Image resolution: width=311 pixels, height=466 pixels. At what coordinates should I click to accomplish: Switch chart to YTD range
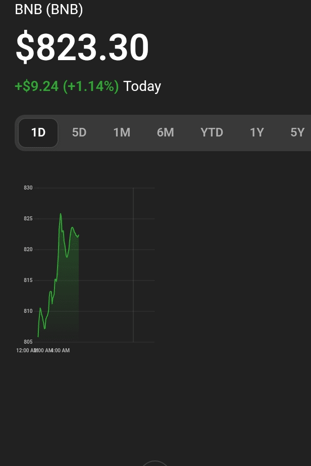(212, 132)
